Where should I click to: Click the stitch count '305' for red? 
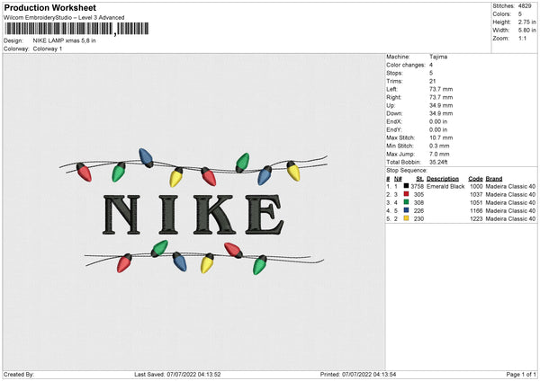point(419,194)
